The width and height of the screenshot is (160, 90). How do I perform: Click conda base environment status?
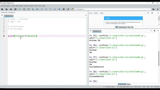[x=125, y=87]
